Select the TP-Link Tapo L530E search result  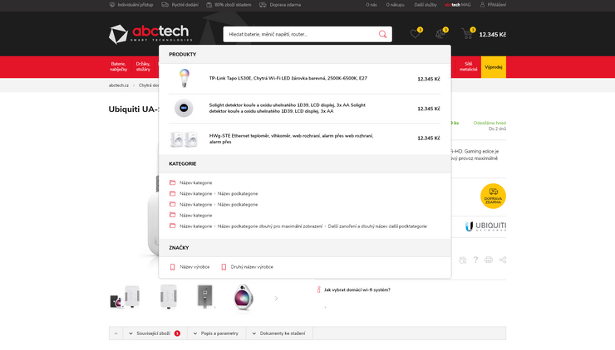288,78
